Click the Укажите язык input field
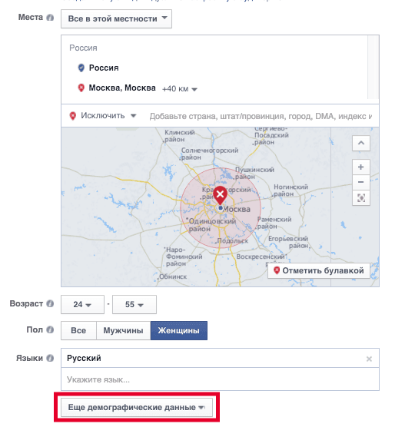Image resolution: width=405 pixels, height=427 pixels. (220, 379)
